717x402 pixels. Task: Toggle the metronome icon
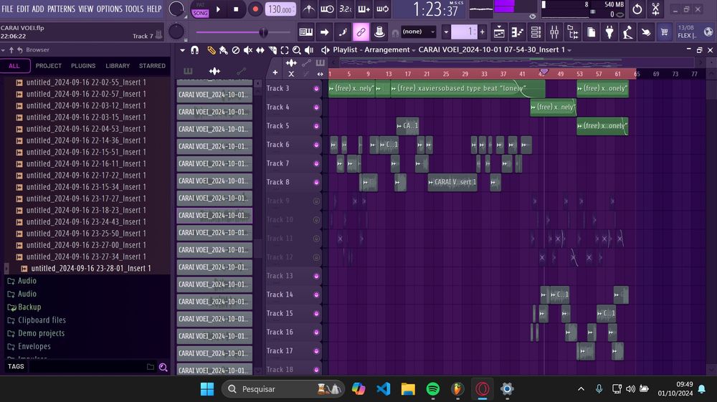[308, 9]
